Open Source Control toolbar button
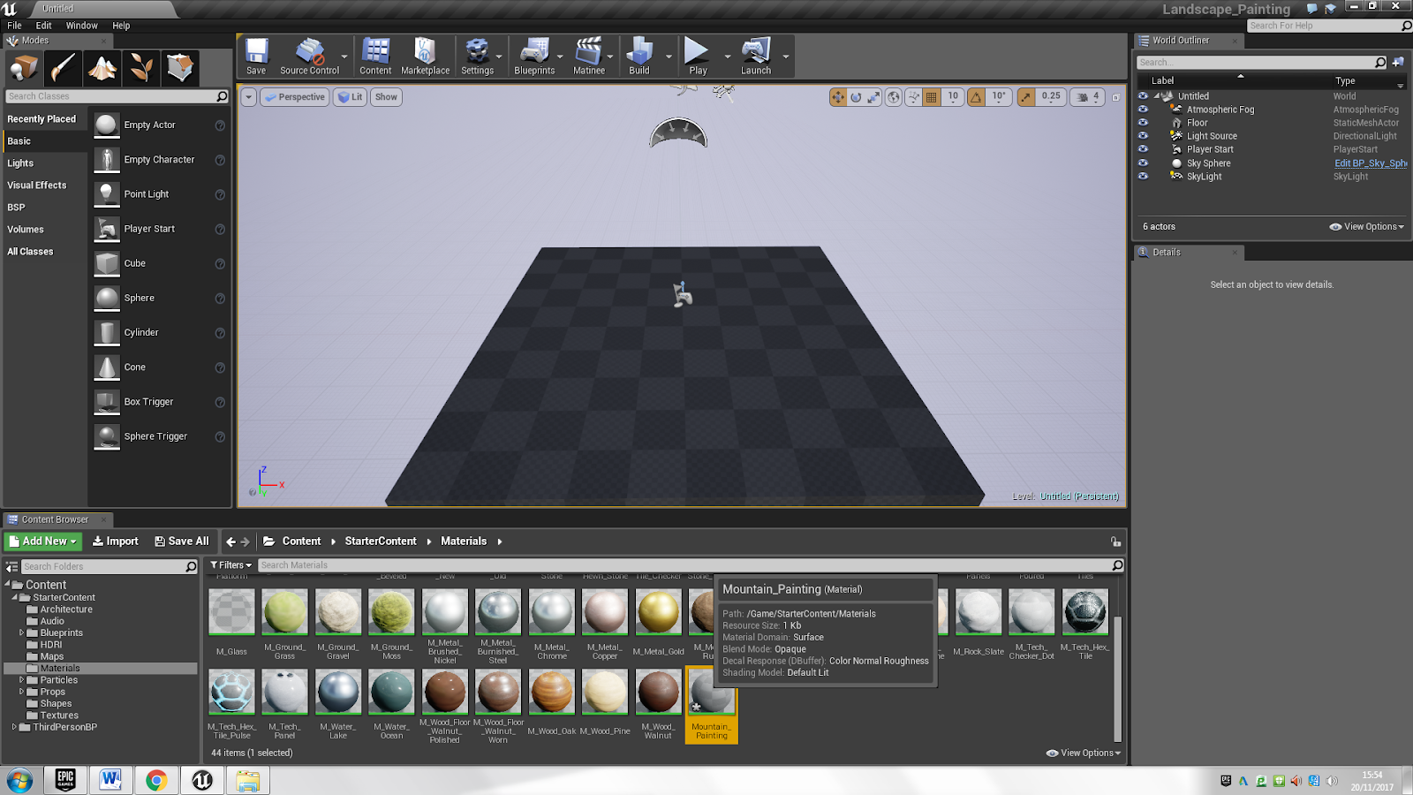 309,57
